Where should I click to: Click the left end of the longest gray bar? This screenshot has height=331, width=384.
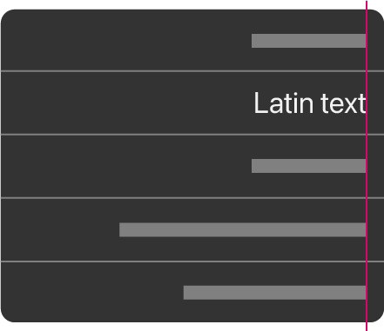coord(121,229)
